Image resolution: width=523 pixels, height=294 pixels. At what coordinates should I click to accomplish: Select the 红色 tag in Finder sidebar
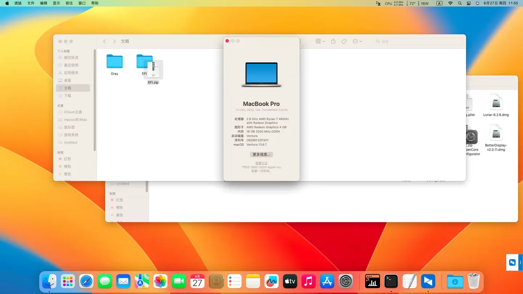coord(67,159)
